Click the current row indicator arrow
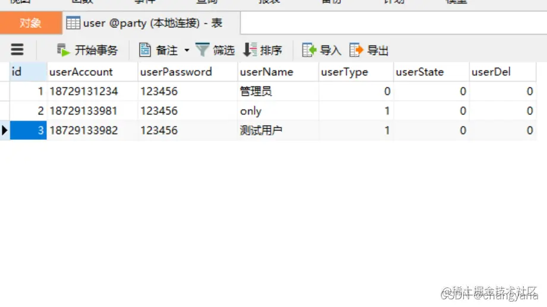This screenshot has height=307, width=547. pos(5,130)
